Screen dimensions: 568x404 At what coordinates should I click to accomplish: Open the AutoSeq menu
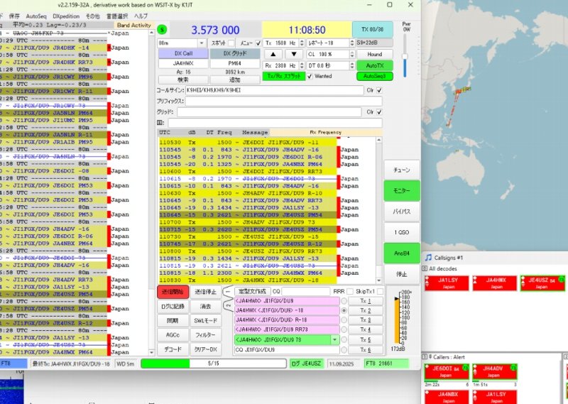point(35,15)
